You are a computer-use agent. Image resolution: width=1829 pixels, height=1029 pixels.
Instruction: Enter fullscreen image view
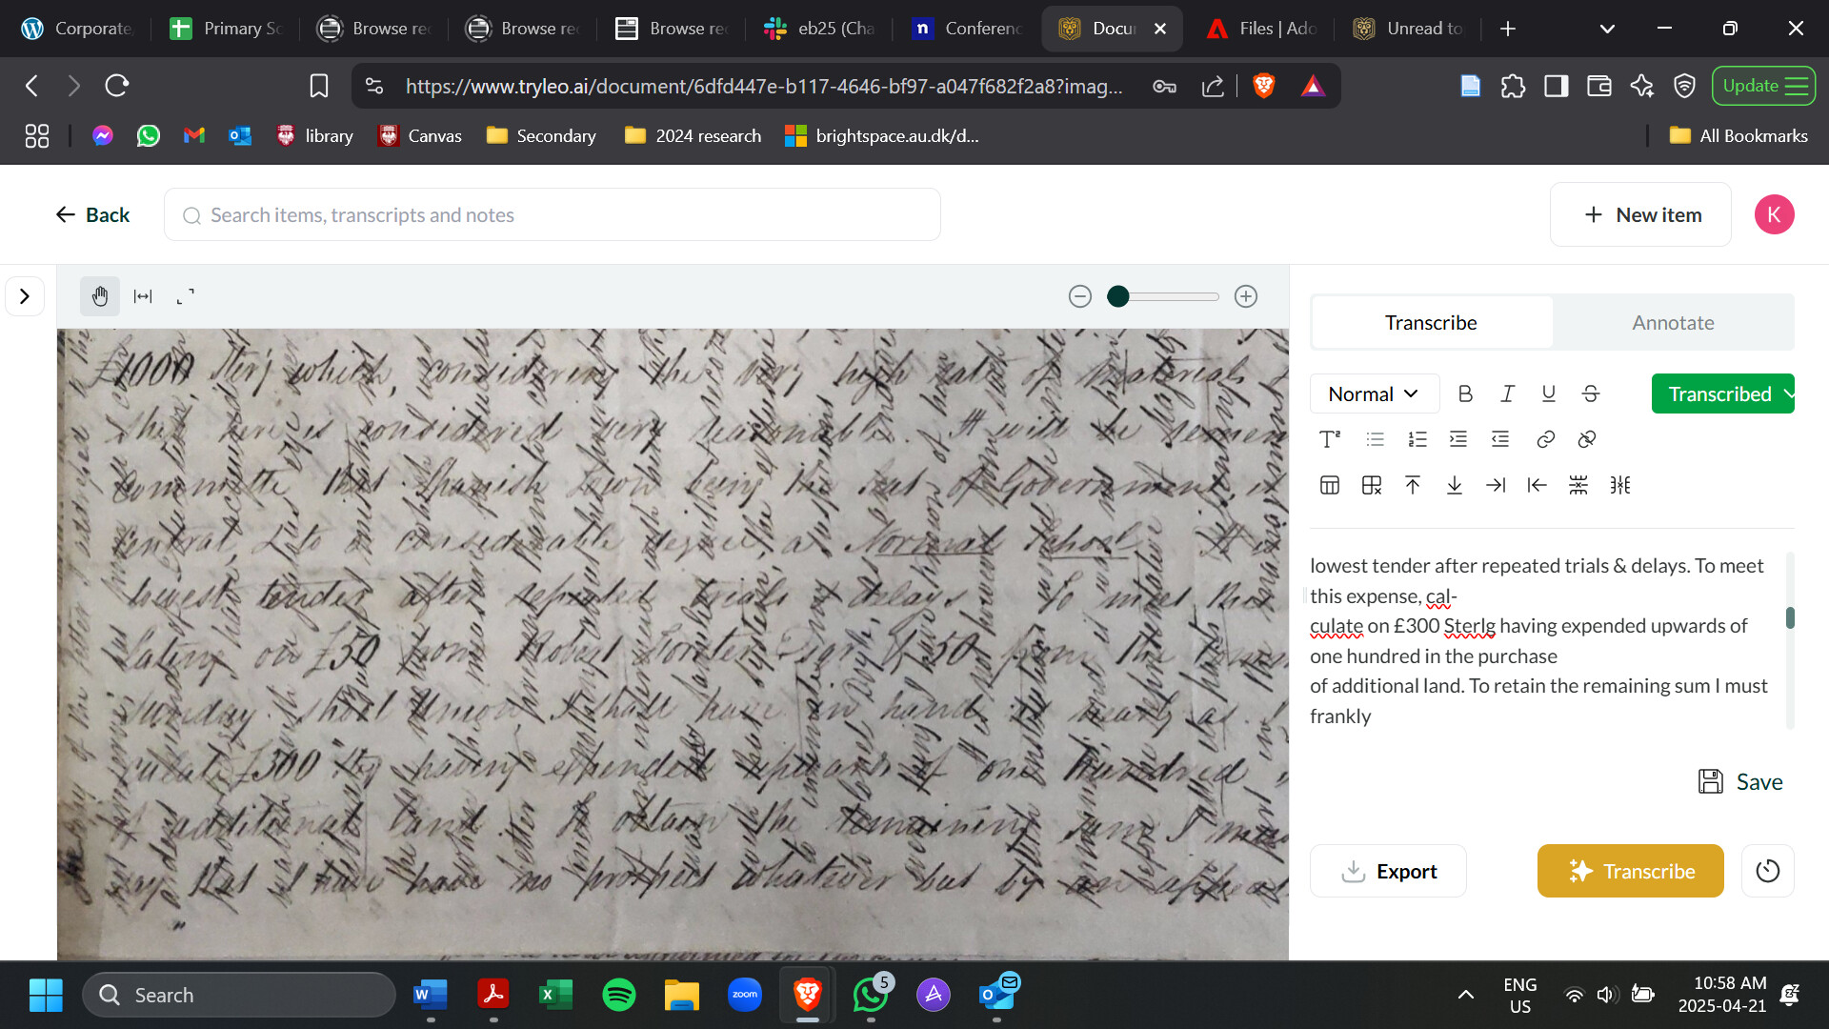point(186,296)
